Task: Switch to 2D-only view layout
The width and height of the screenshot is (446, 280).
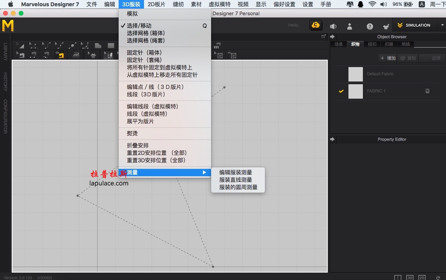Action: tap(422, 278)
